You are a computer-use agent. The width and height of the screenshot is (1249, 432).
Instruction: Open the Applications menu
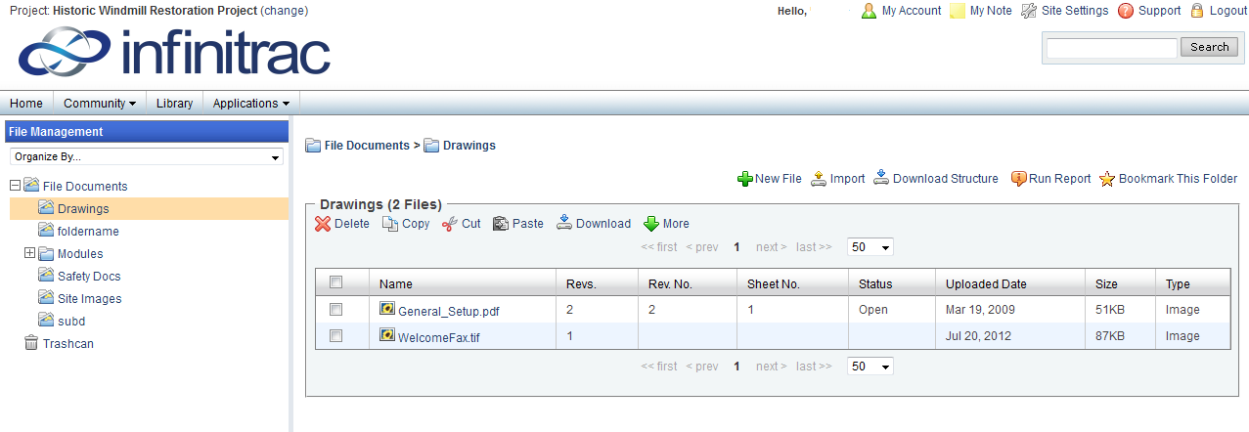(x=251, y=103)
